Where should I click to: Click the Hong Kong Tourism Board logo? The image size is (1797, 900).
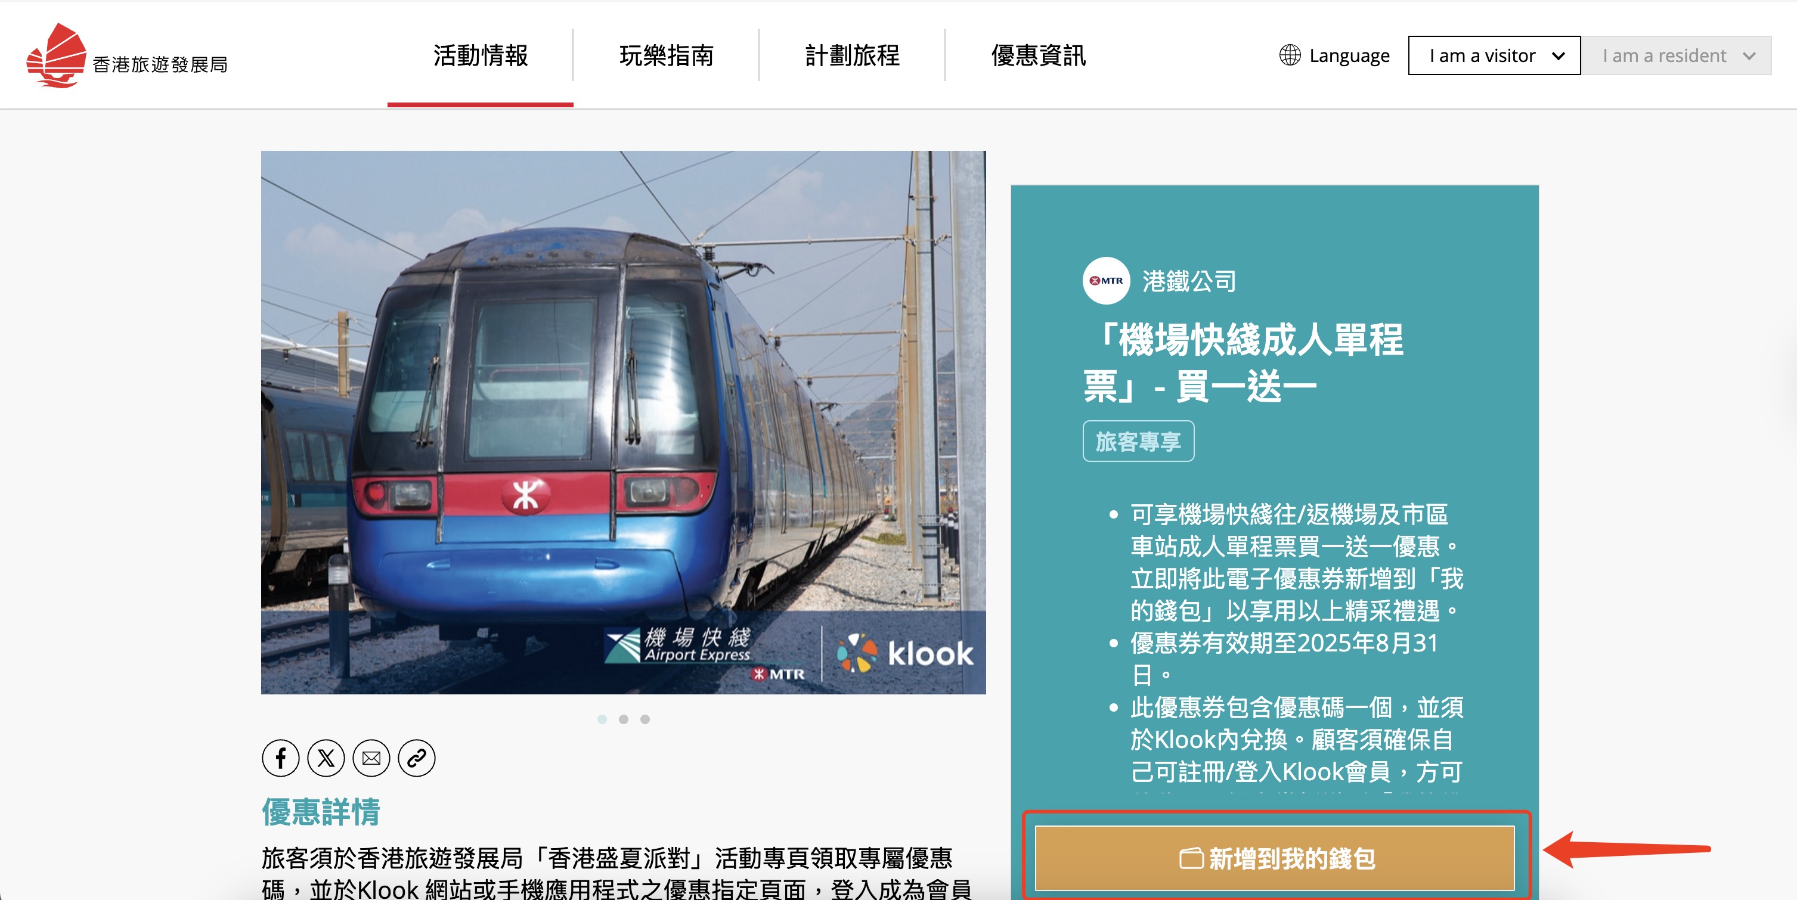click(127, 56)
